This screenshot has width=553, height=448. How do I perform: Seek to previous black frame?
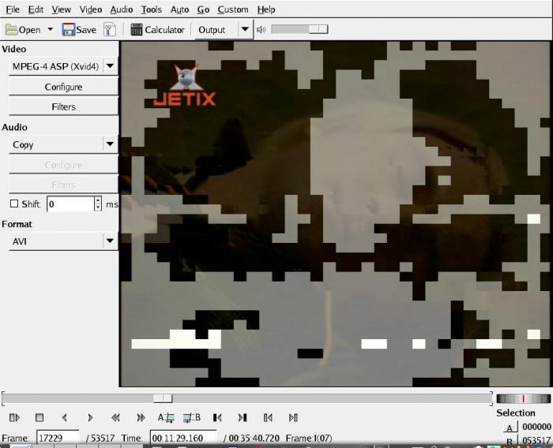[x=217, y=418]
